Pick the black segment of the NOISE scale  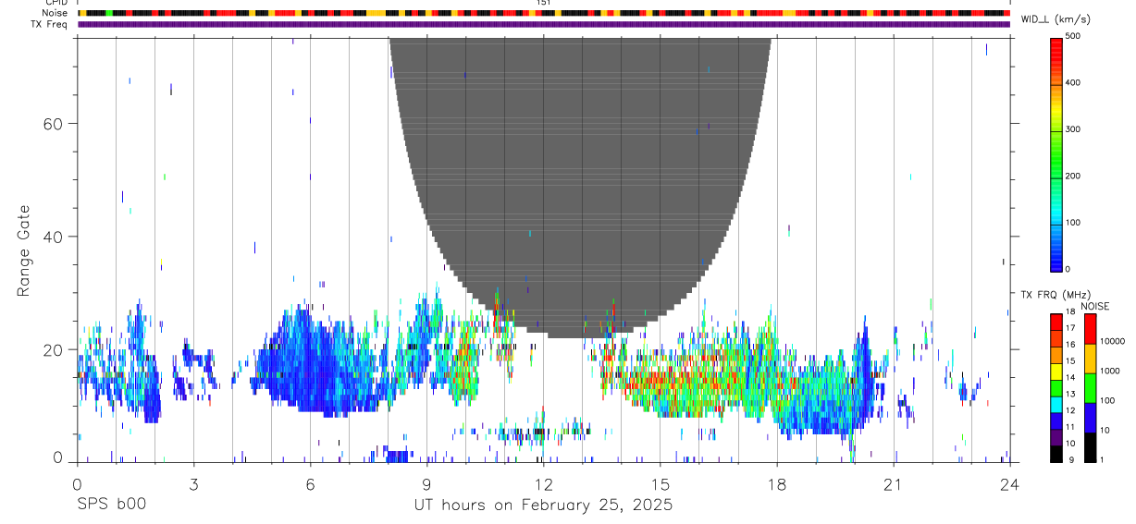[x=1090, y=446]
